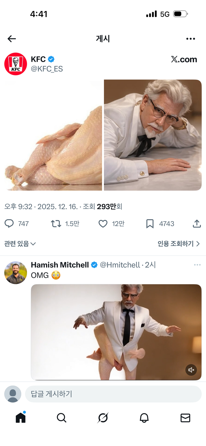206x446 pixels.
Task: Like the KFC post
Action: tap(102, 223)
